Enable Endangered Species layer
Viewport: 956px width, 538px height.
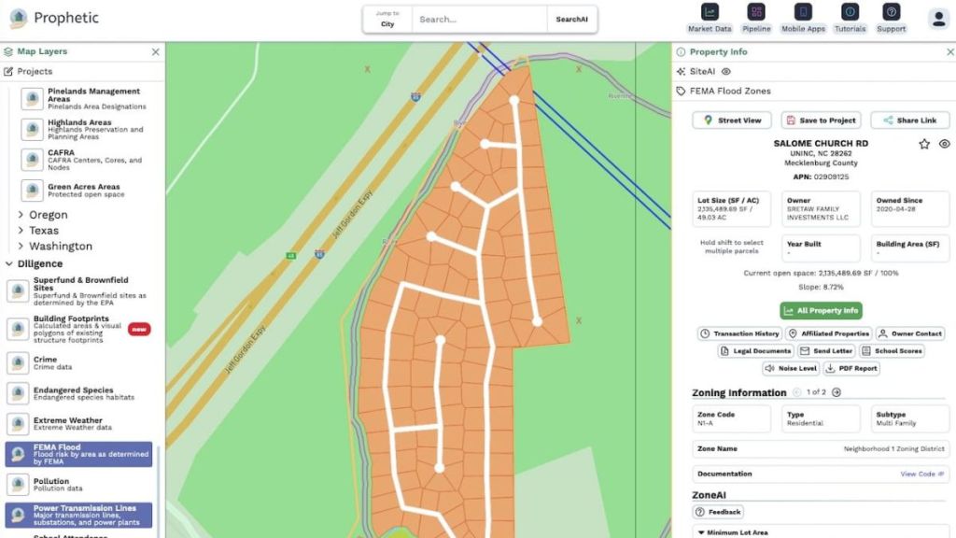tap(78, 393)
